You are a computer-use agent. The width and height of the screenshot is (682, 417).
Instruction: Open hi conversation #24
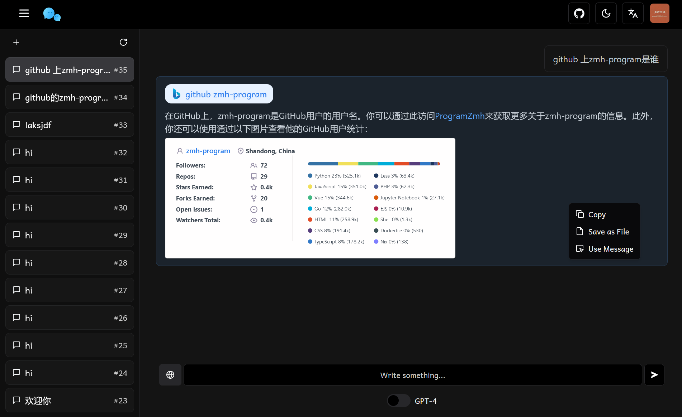pyautogui.click(x=70, y=373)
